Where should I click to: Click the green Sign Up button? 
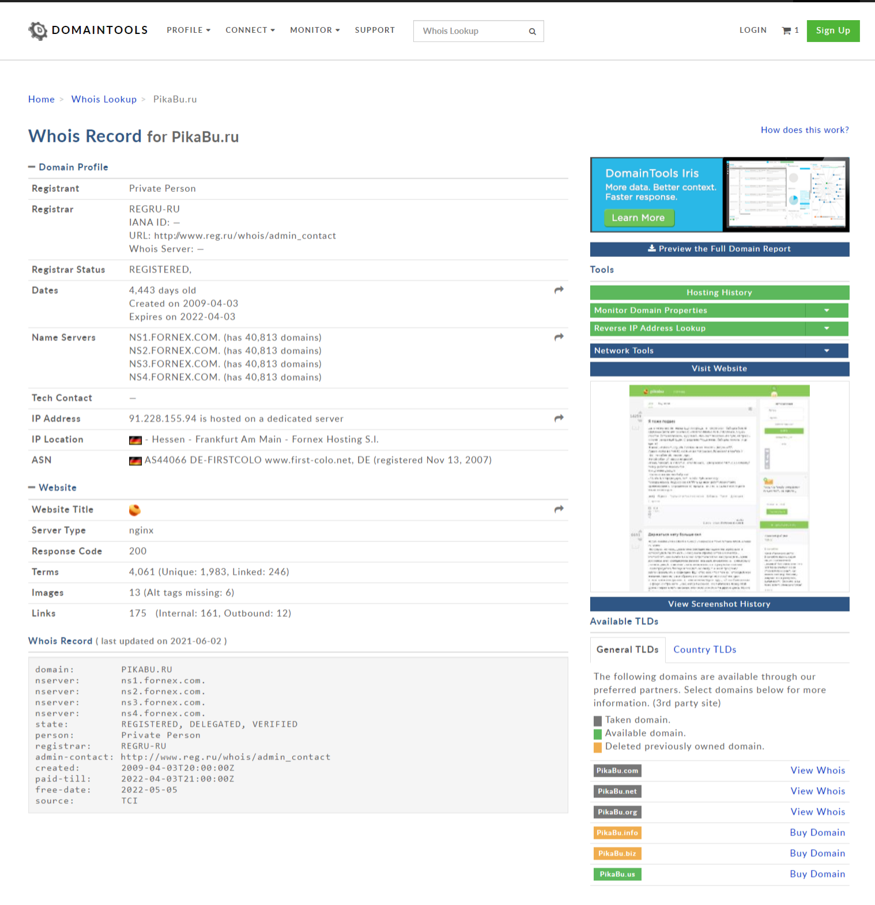(832, 31)
